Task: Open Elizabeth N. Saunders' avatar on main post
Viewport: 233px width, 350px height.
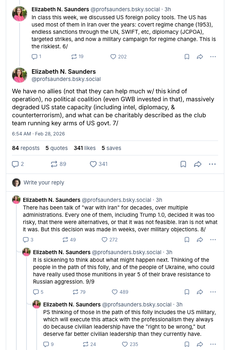Action: (20, 75)
